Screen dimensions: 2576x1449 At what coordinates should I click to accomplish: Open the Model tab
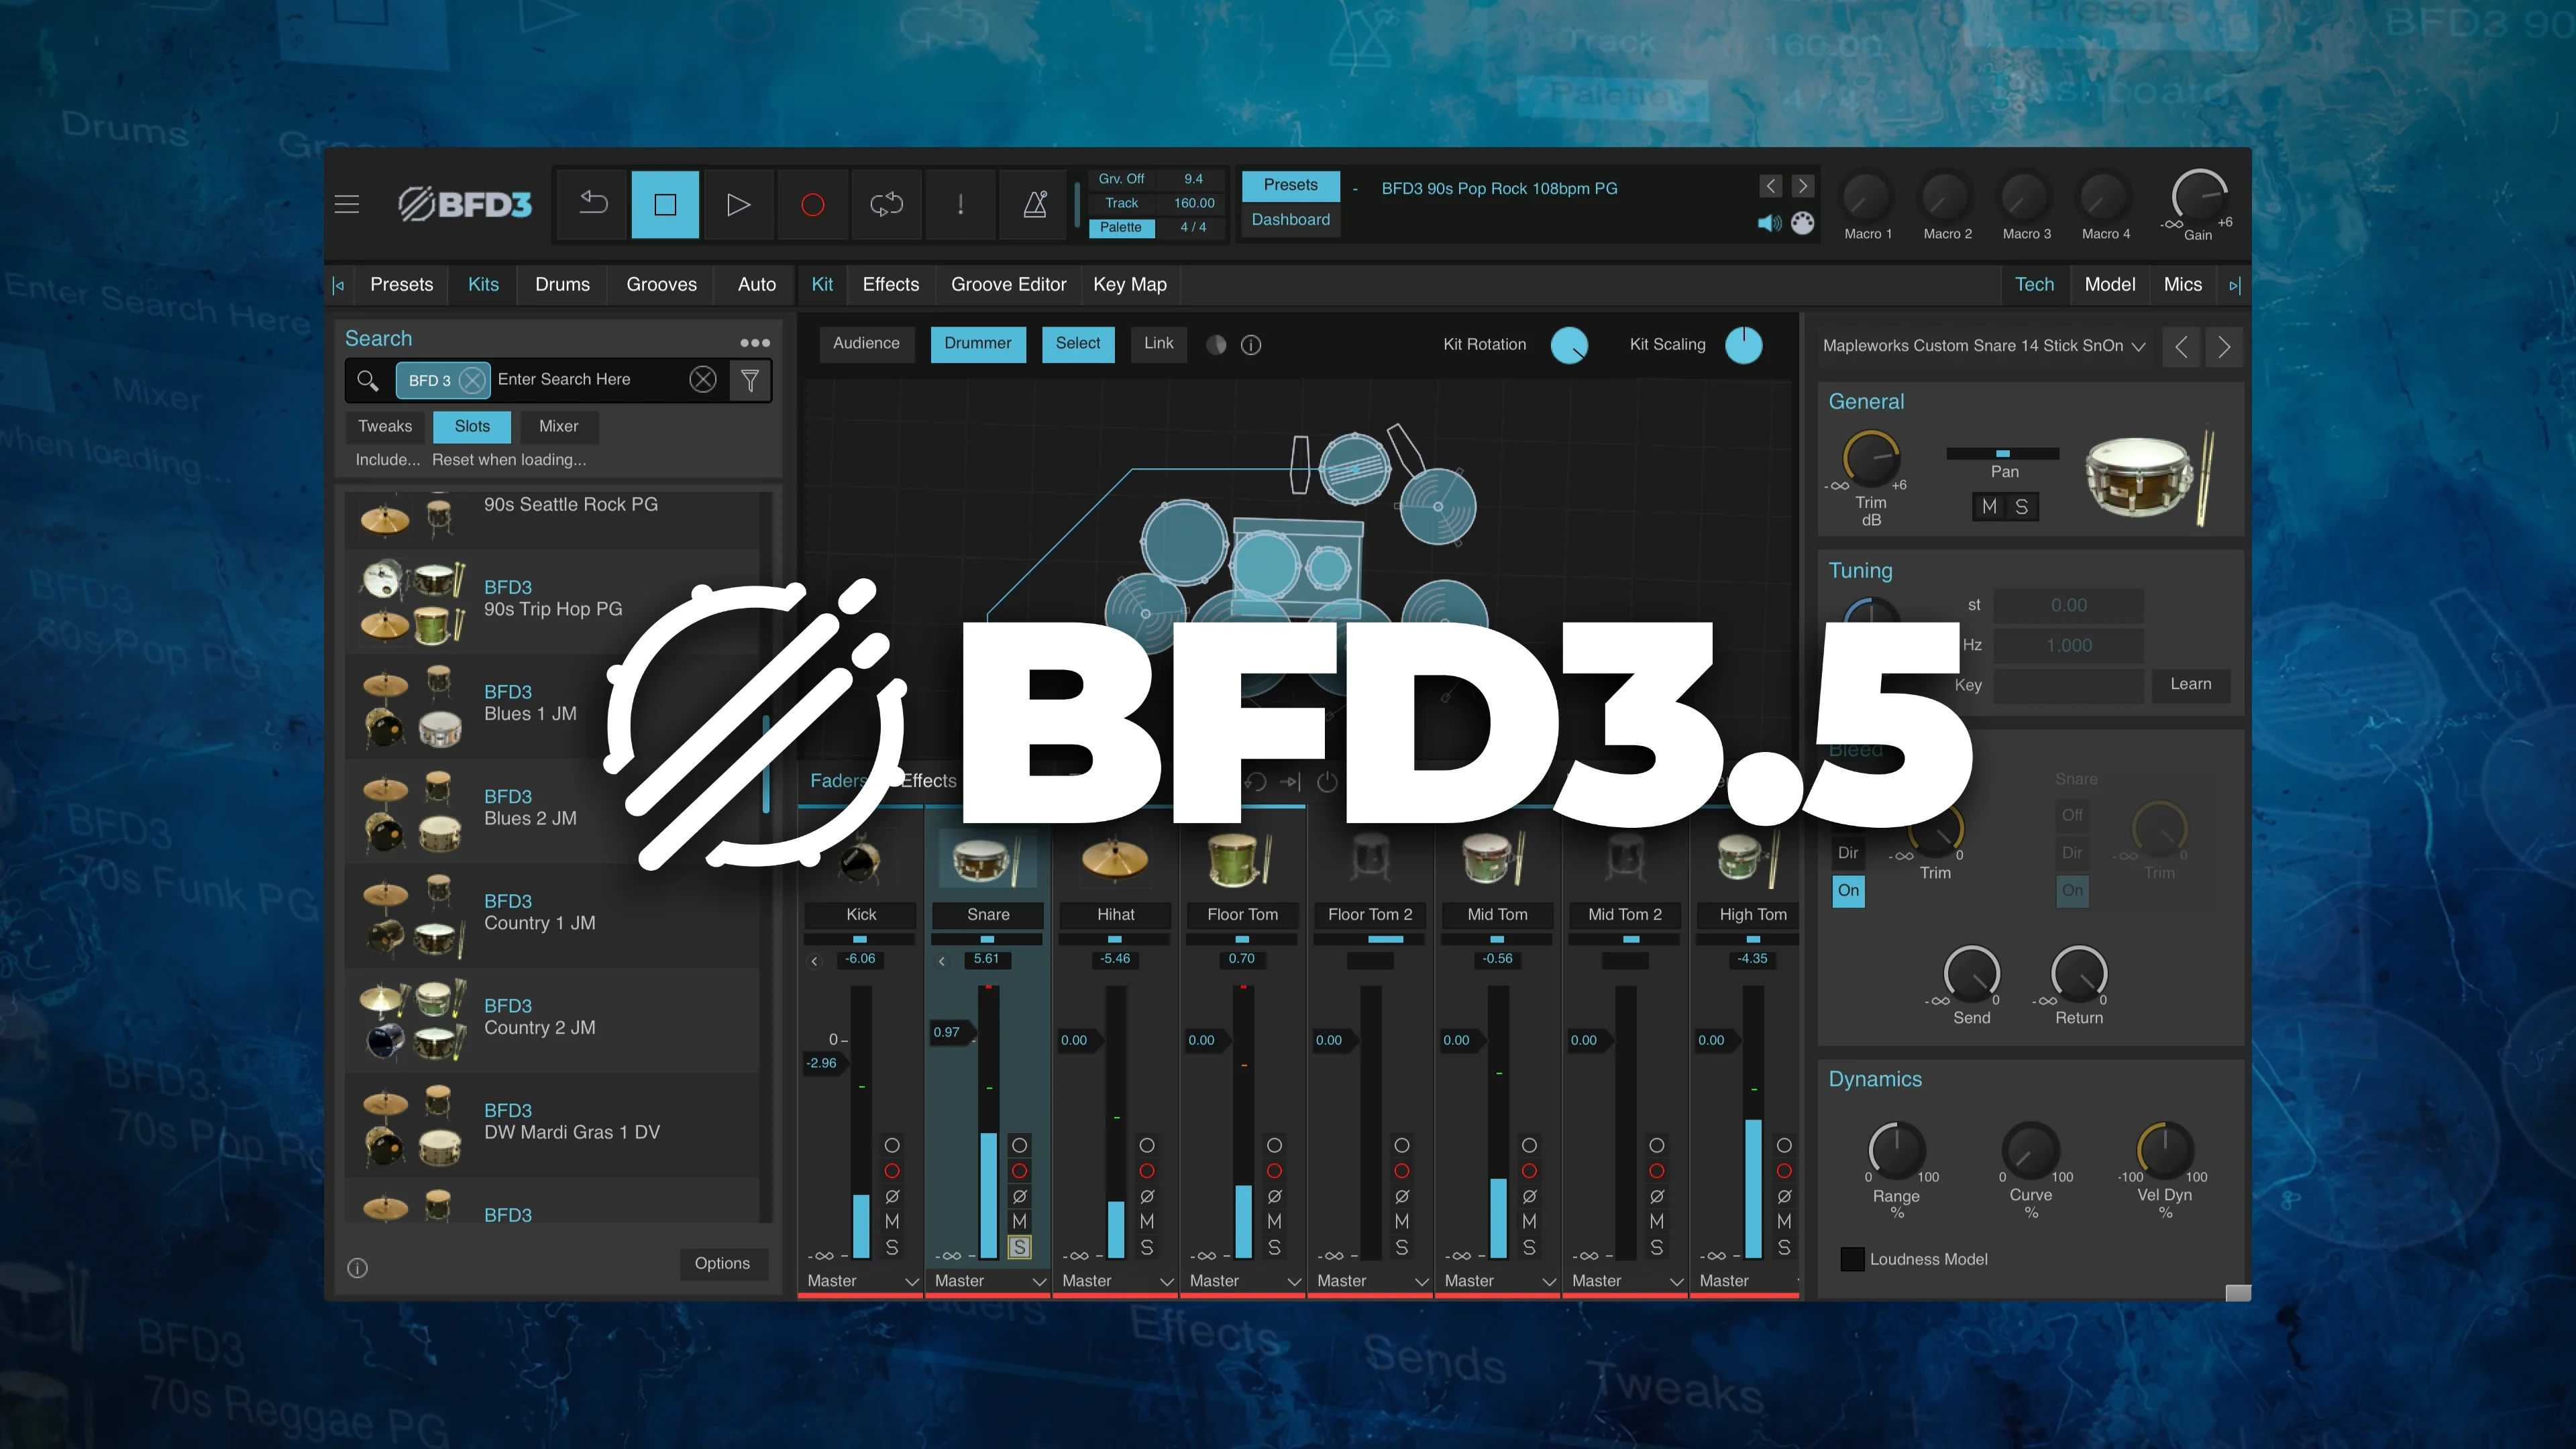[2109, 285]
